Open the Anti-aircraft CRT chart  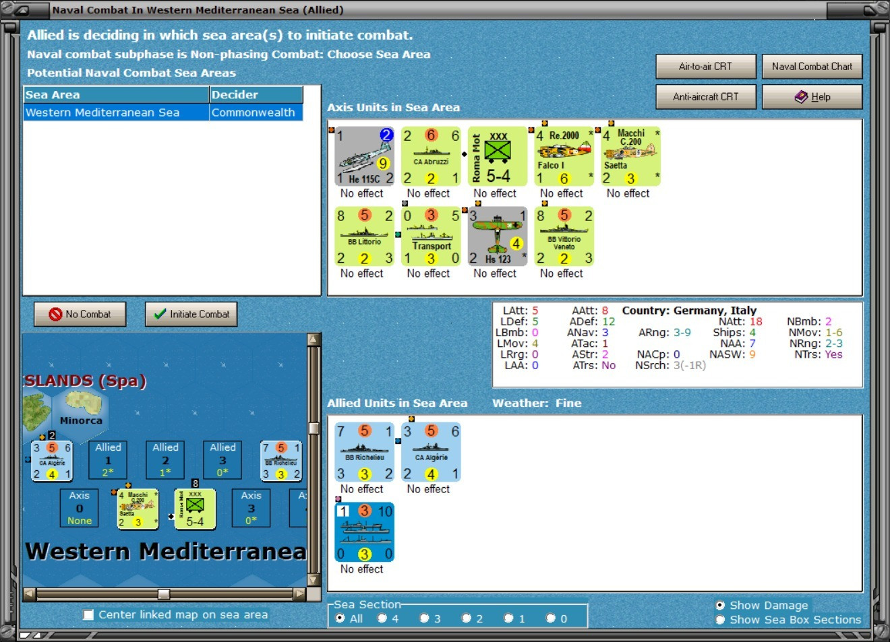pyautogui.click(x=706, y=97)
